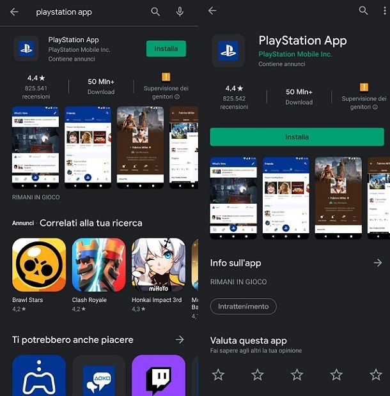The height and width of the screenshot is (396, 390).
Task: Click the 'playstation app' search field
Action: (x=64, y=12)
